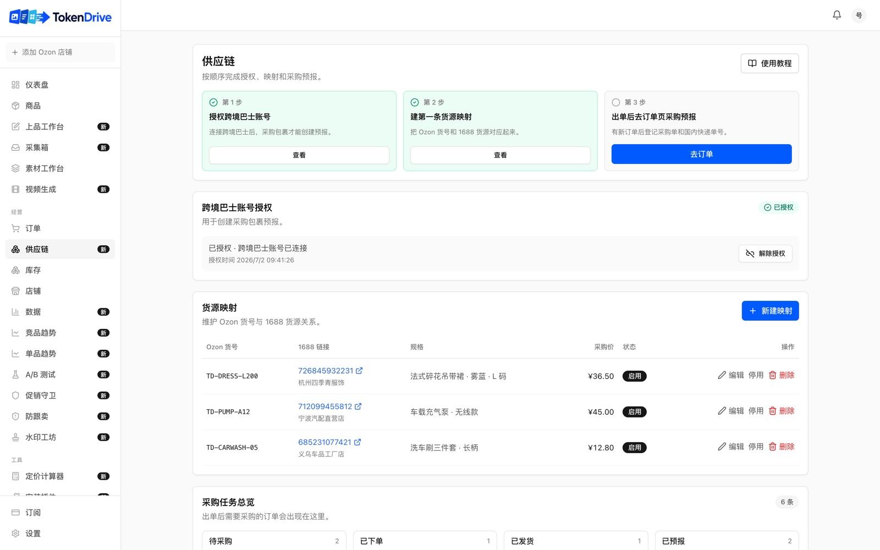Click the 水印工坊 stamp icon
This screenshot has height=550, width=880.
[x=15, y=437]
